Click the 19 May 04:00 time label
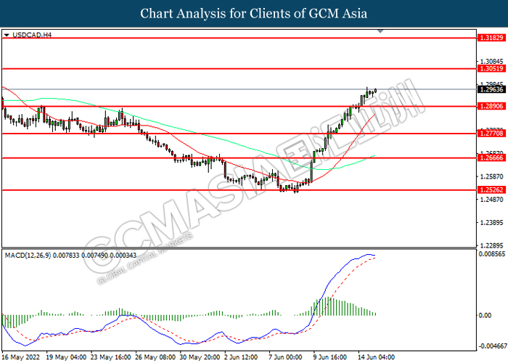The width and height of the screenshot is (508, 363). point(66,357)
